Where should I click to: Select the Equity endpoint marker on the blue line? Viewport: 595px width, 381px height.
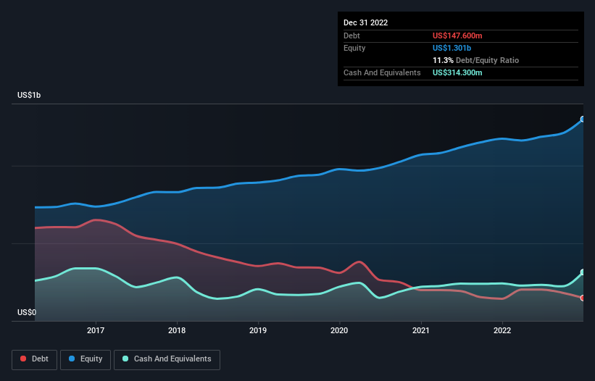pyautogui.click(x=583, y=119)
